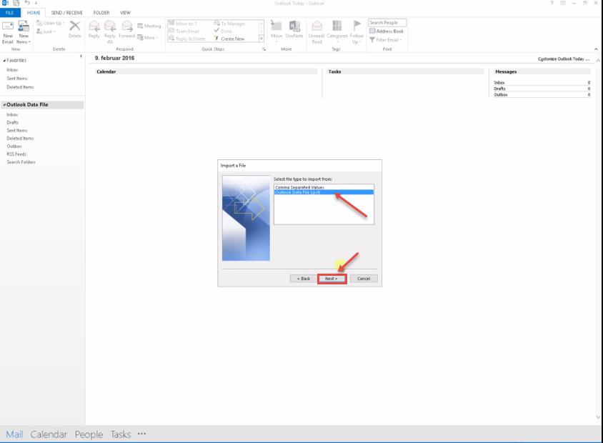Click the Help question mark icon
This screenshot has width=603, height=443.
tap(552, 3)
